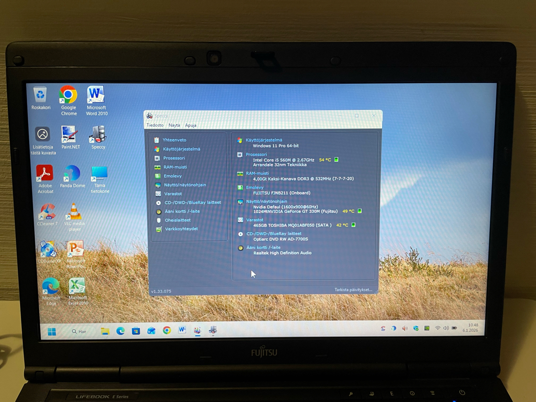Open the Speccy desktop shortcut

pos(98,136)
